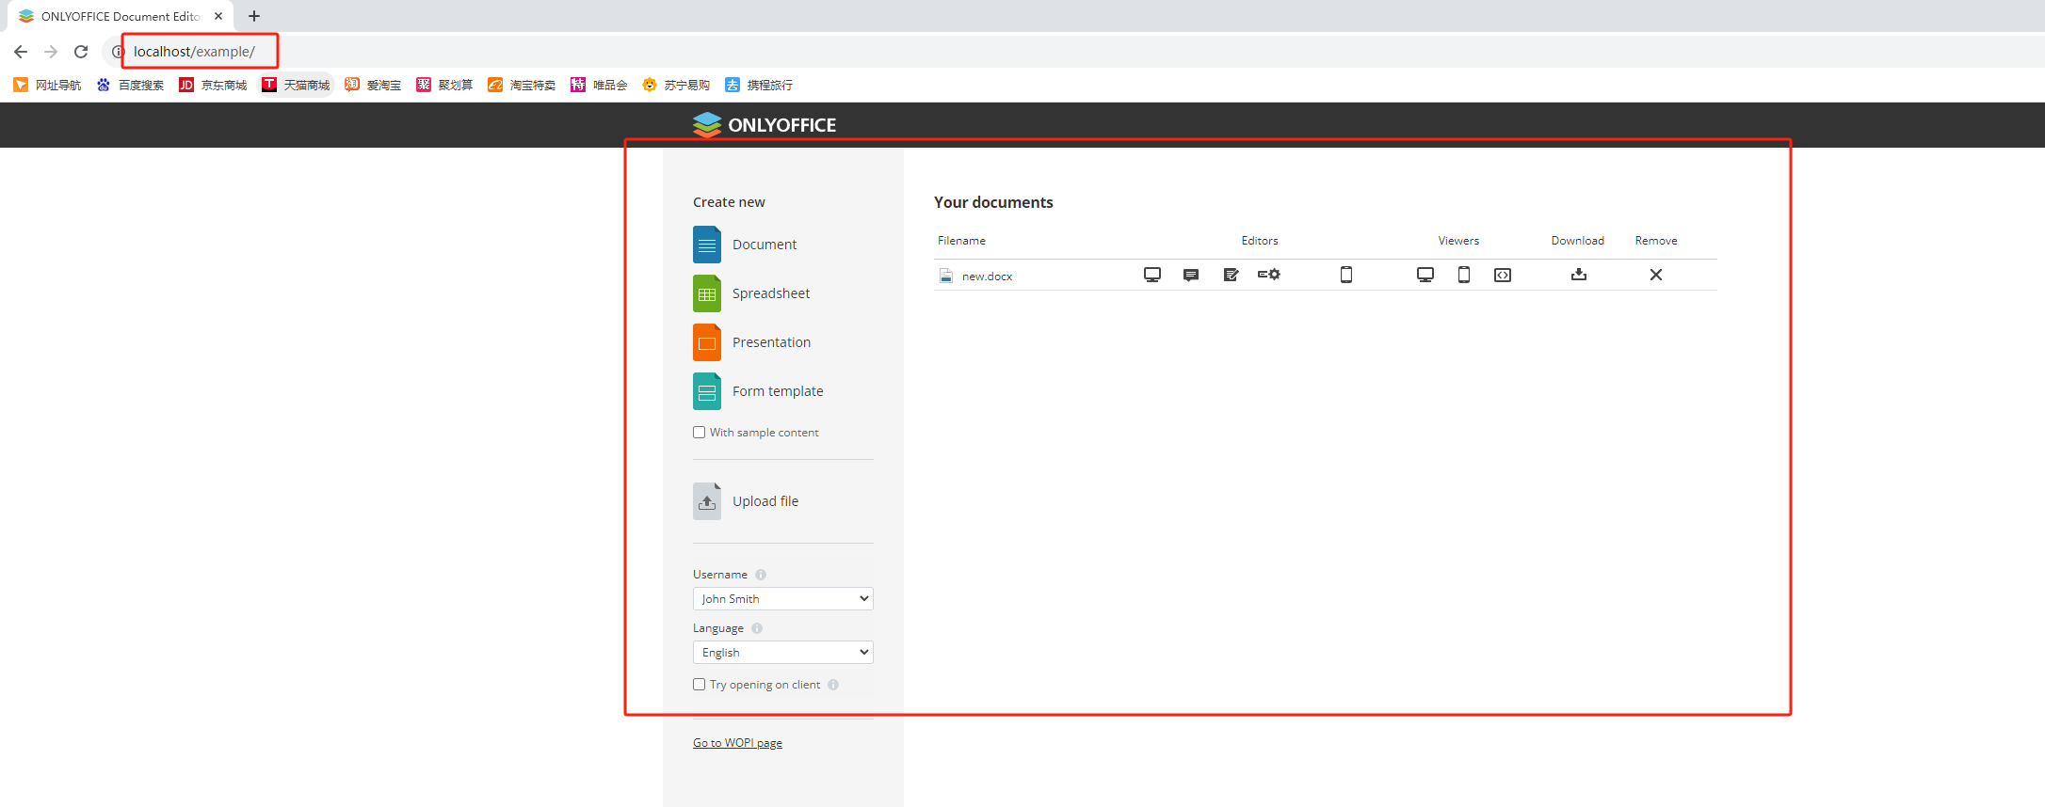Open the 淘宝特卖 bookmark

click(522, 85)
